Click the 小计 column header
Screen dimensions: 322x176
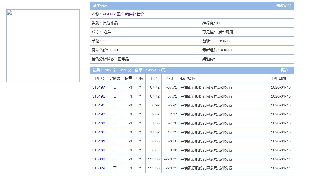(170, 78)
